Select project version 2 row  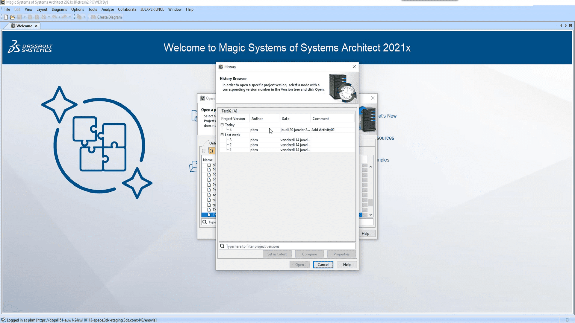click(x=287, y=145)
